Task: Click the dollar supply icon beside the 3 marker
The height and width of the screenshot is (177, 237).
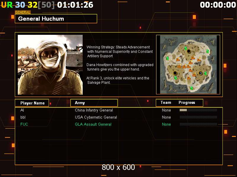Action: (205, 73)
